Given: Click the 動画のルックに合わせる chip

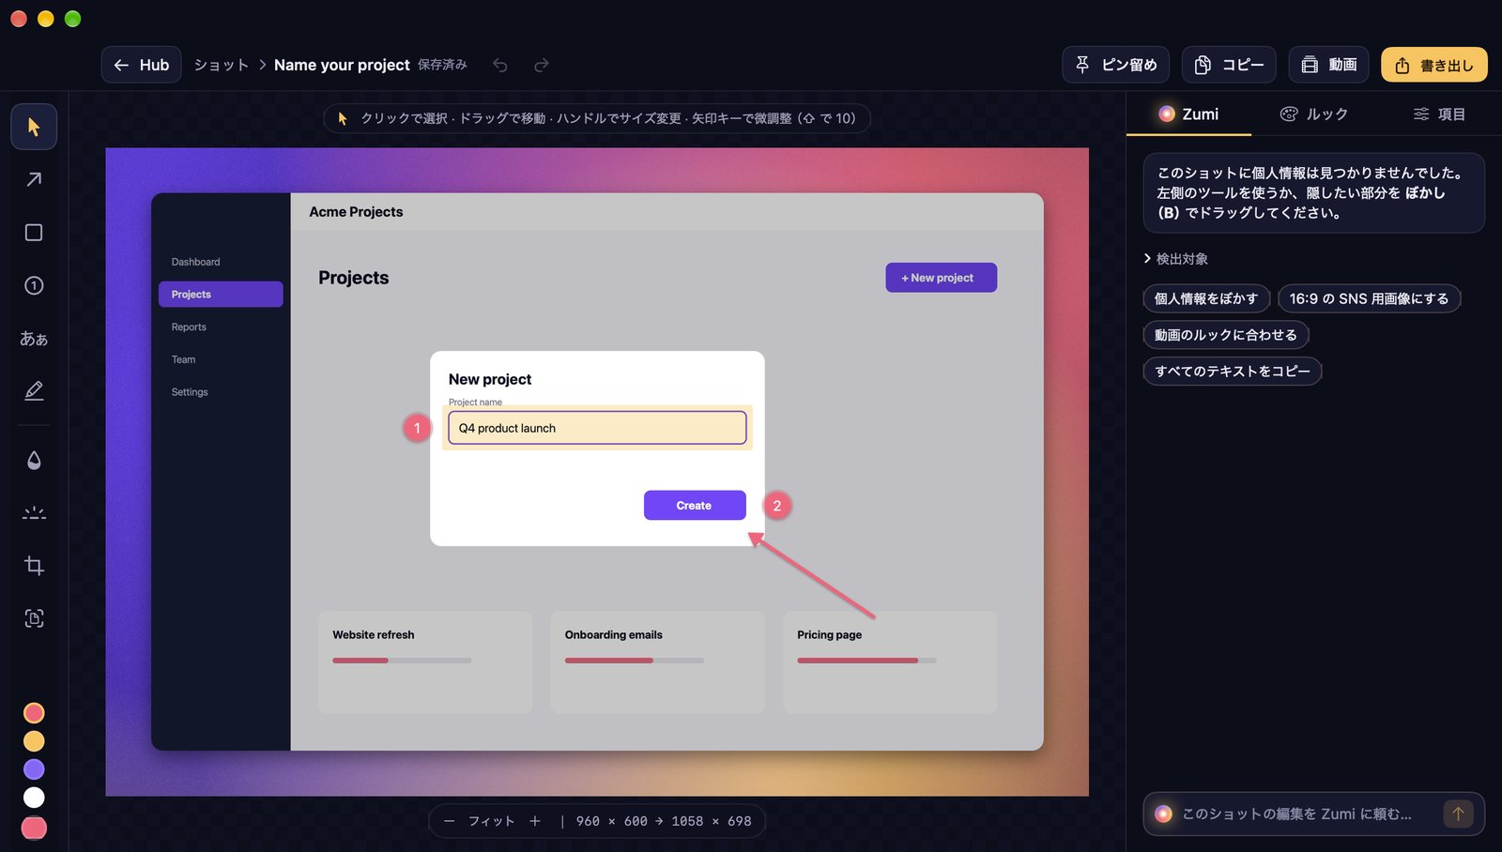Looking at the screenshot, I should tap(1226, 335).
